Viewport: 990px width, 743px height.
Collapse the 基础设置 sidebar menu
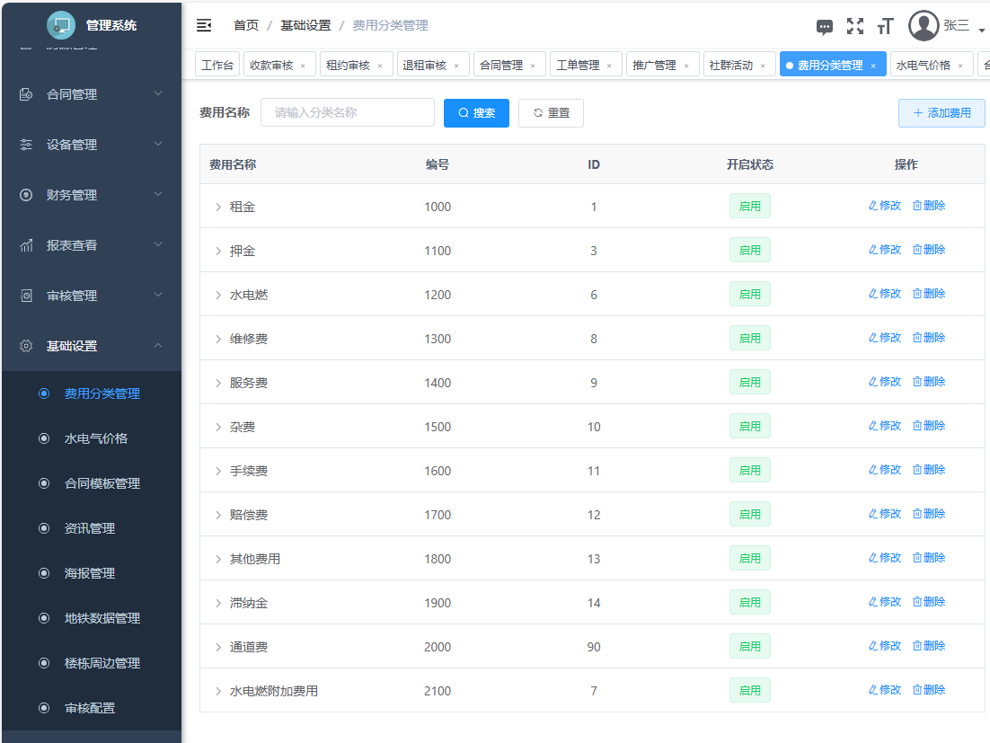pos(158,346)
